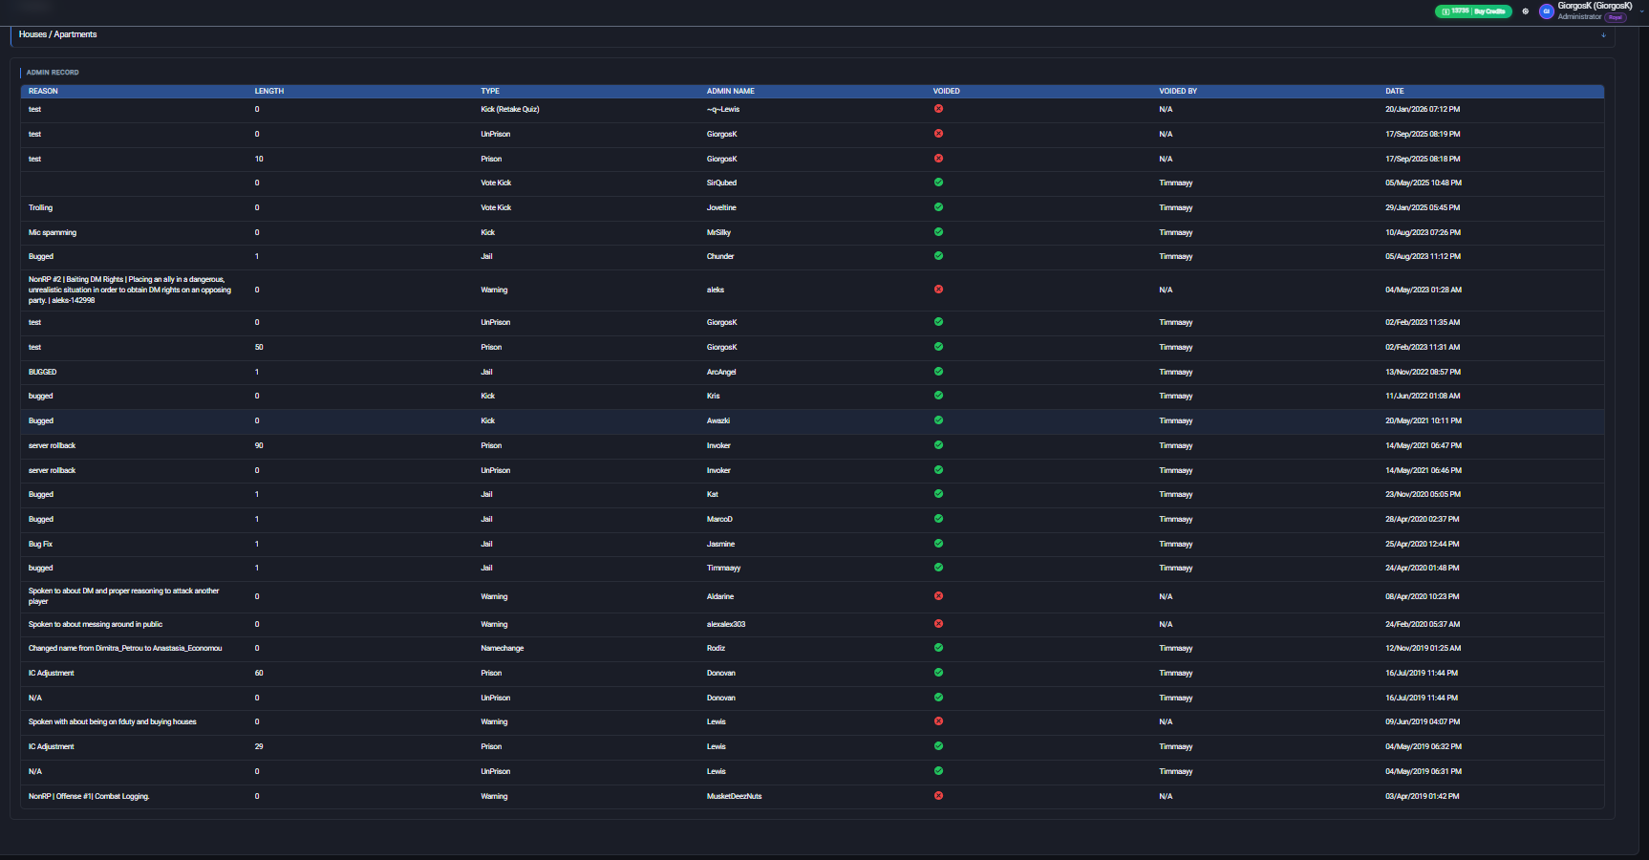This screenshot has height=860, width=1649.
Task: Click the red voided icon for the ~q~Lewis record
Action: (938, 109)
